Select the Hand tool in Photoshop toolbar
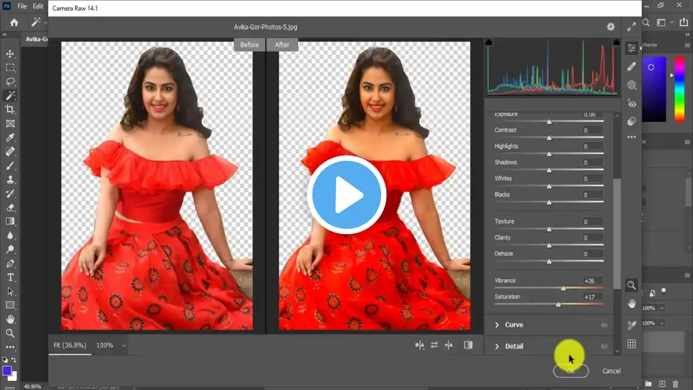The width and height of the screenshot is (693, 390). [x=10, y=319]
